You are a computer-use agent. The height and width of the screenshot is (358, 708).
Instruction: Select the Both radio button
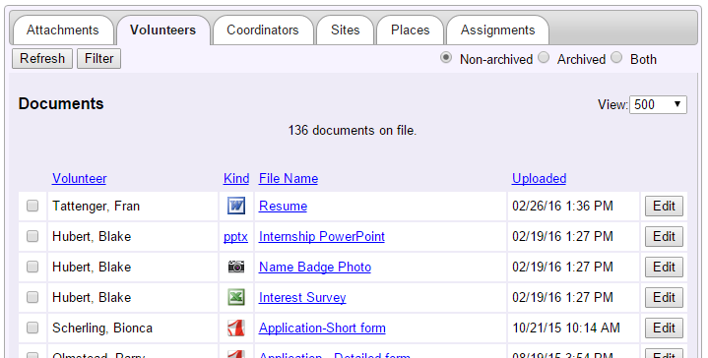[x=616, y=58]
